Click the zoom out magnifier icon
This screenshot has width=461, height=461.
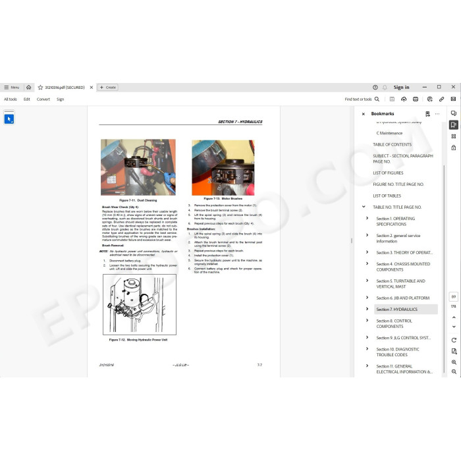click(x=454, y=371)
